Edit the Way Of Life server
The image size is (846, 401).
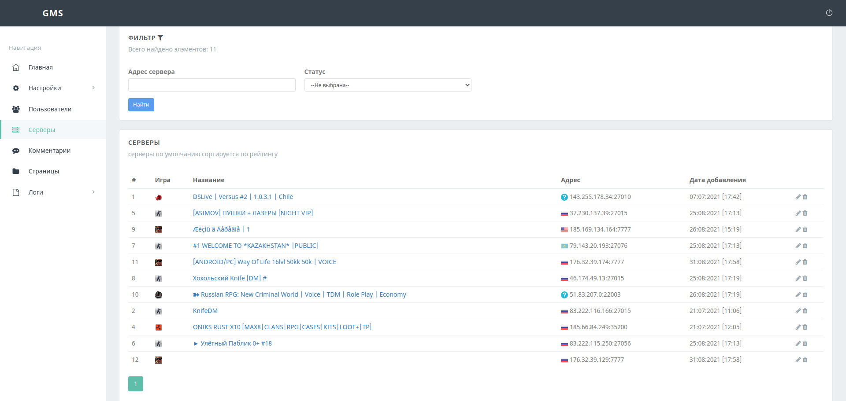tap(798, 262)
